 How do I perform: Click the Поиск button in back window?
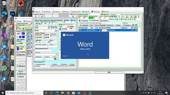coord(21,66)
